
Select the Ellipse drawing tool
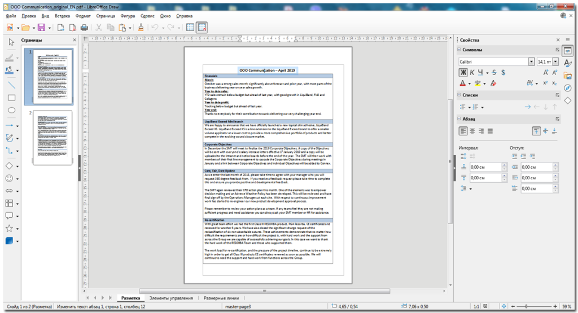point(11,110)
